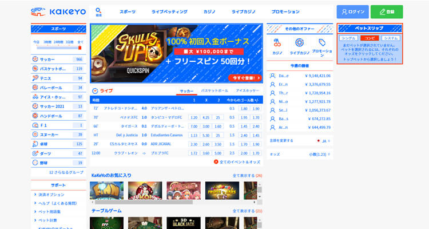429x229 pixels.
Task: Click the 今日 mark on time slider
Action: pyautogui.click(x=37, y=42)
